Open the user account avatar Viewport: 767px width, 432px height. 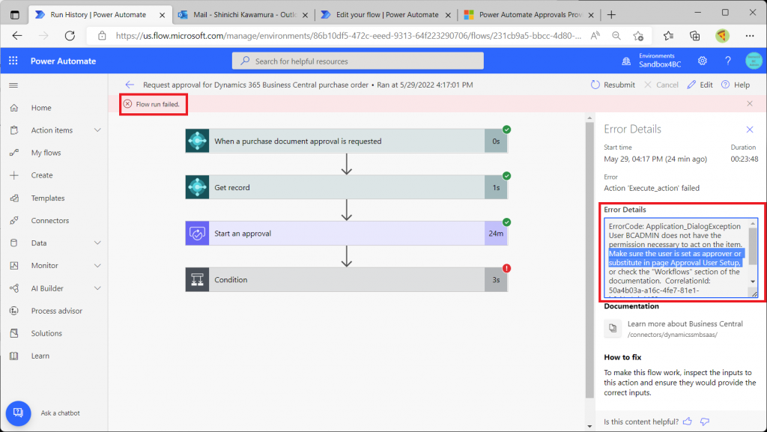pos(754,61)
